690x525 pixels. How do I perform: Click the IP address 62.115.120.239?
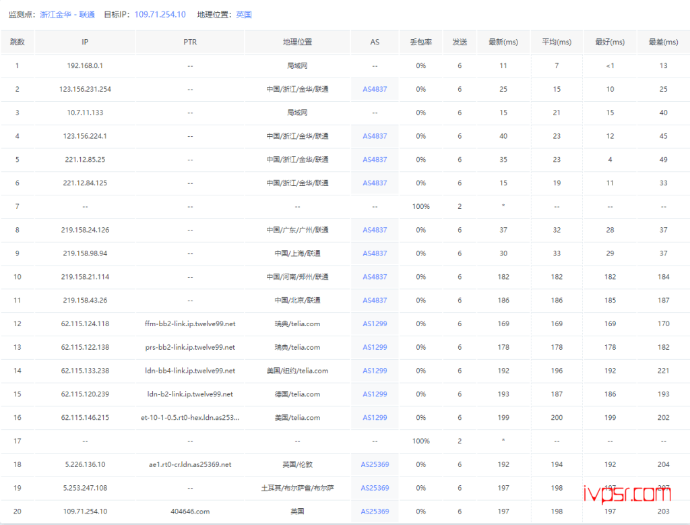tap(85, 394)
